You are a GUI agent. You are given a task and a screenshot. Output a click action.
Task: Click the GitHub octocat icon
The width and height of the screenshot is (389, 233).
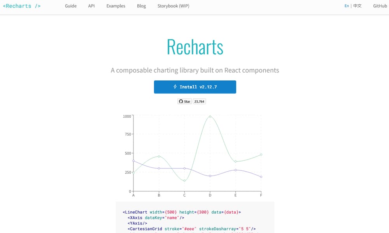tap(180, 101)
